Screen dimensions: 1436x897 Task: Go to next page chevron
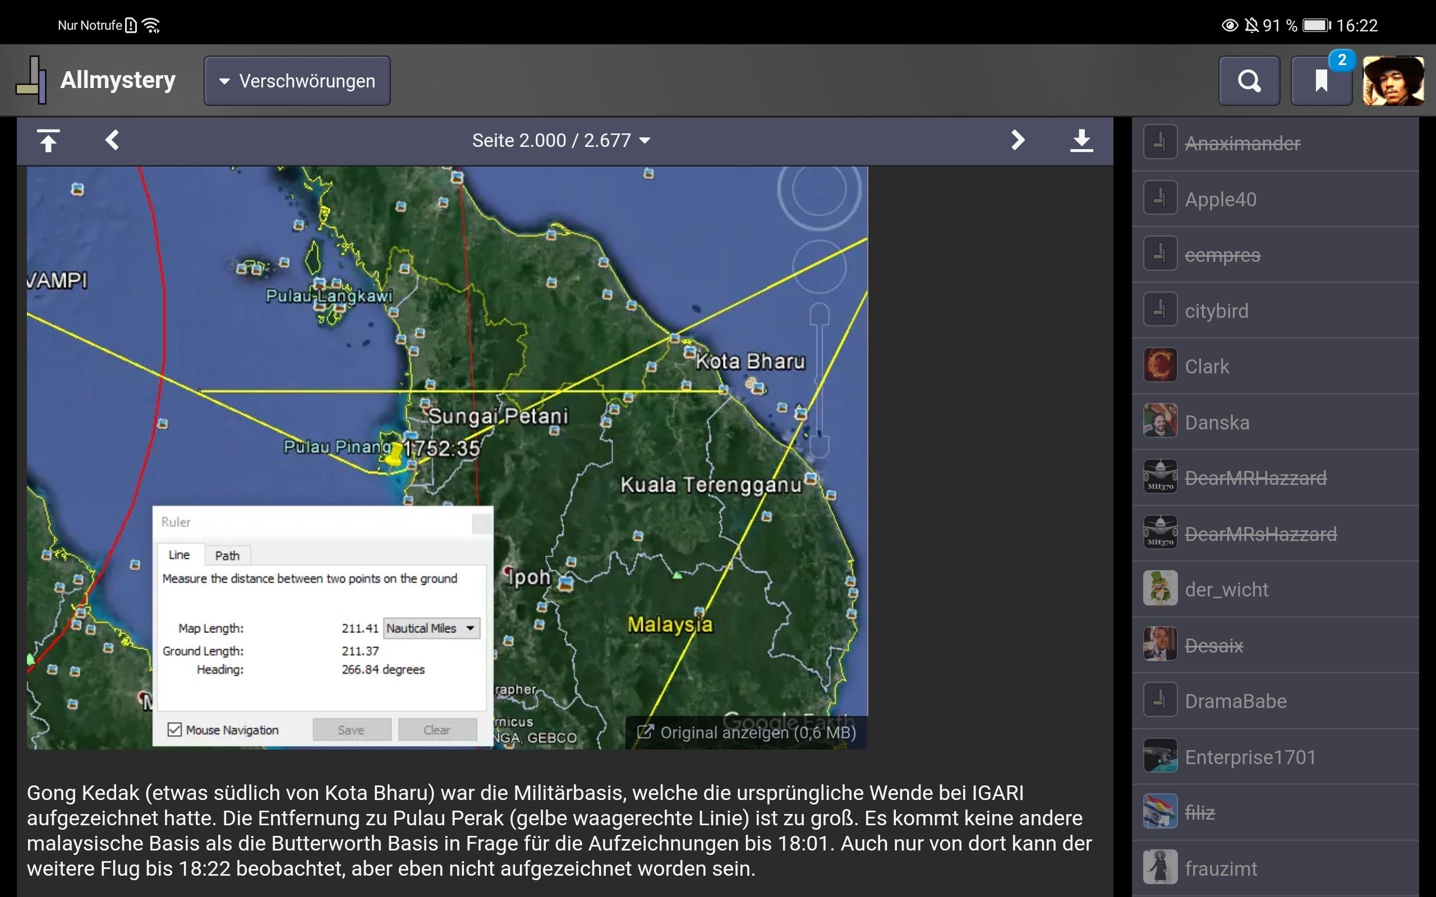tap(1018, 141)
